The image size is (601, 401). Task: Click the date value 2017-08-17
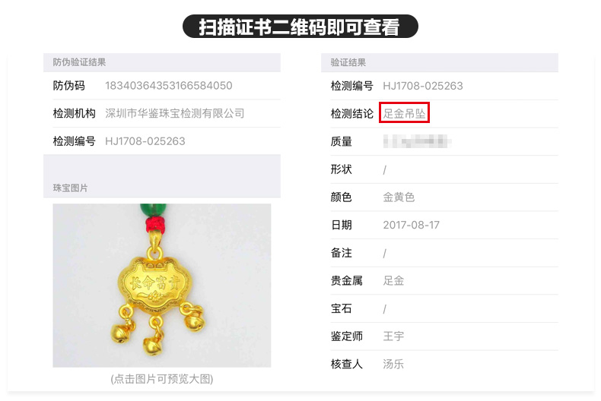tap(412, 225)
